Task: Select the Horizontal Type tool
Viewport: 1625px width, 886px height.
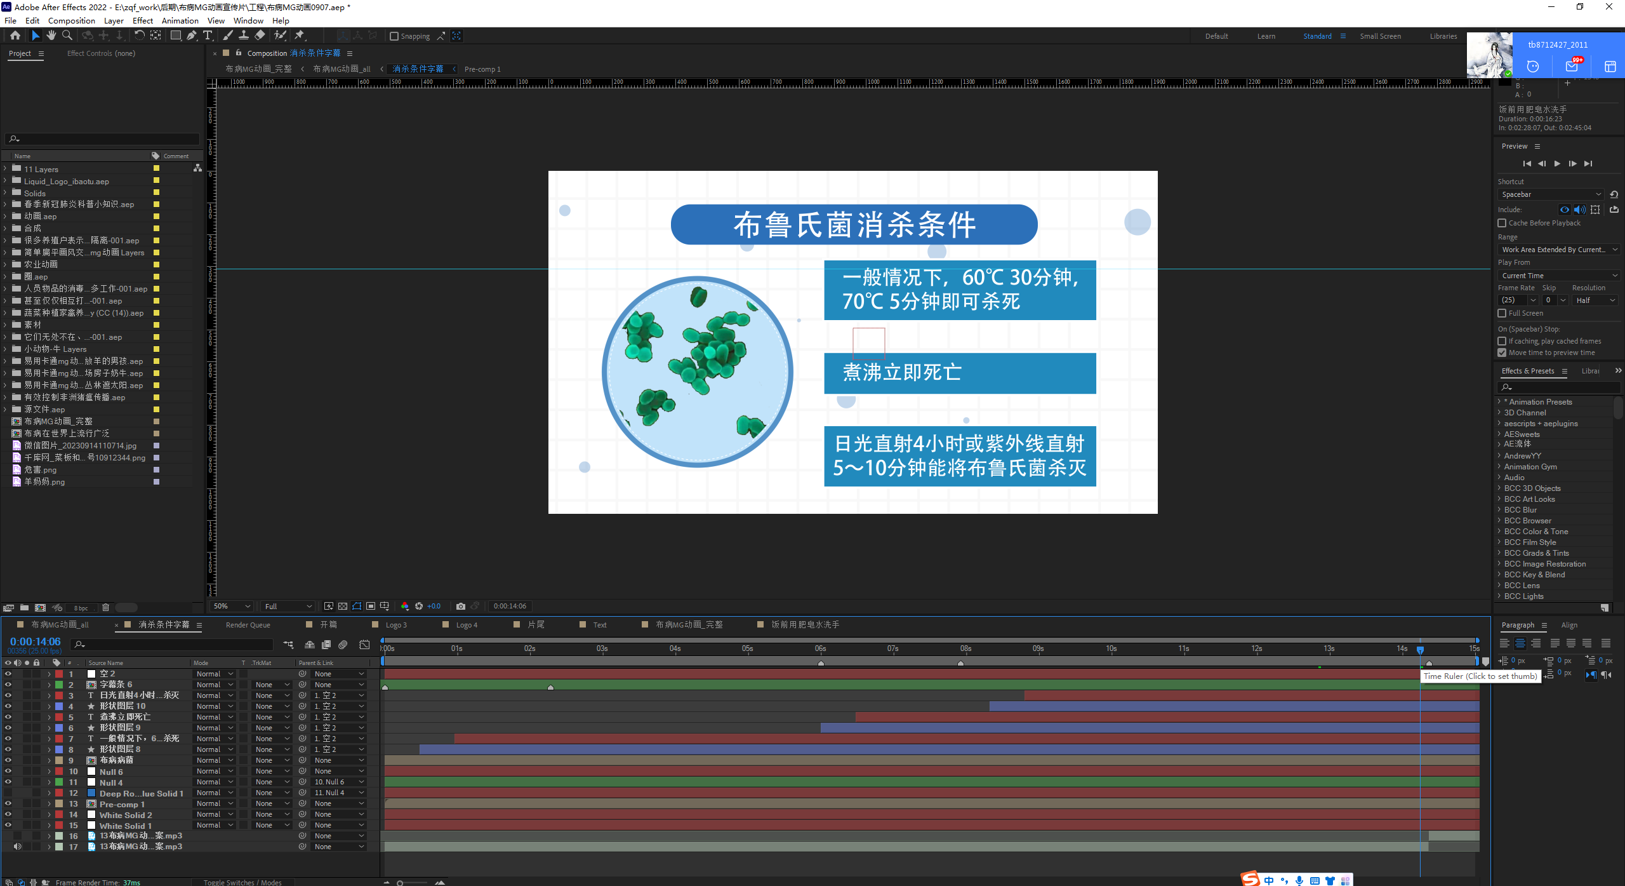Action: [208, 36]
